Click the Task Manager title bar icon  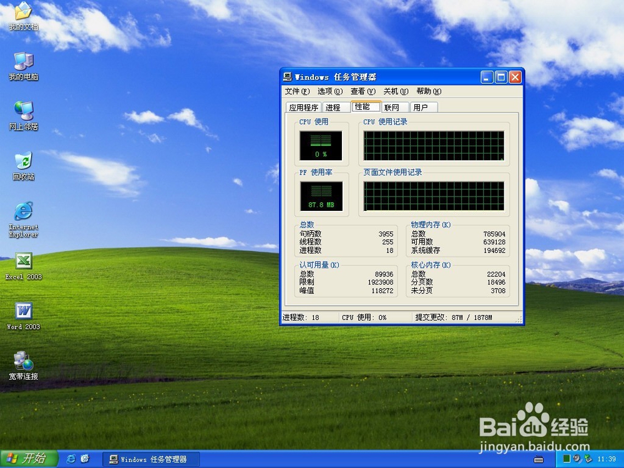[287, 77]
